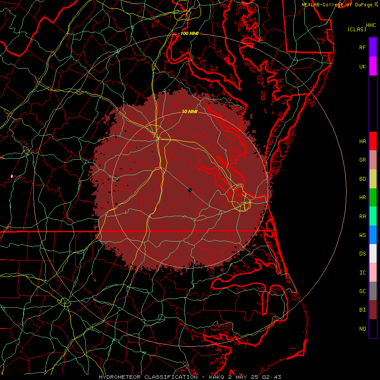
Task: Click the RF purple legend swatch
Action: [373, 47]
